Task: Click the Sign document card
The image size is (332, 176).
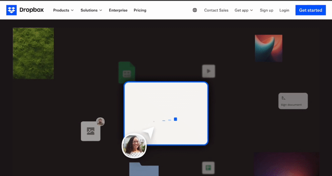Action: [x=293, y=101]
